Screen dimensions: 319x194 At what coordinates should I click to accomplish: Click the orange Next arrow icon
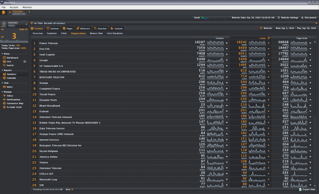point(72,190)
